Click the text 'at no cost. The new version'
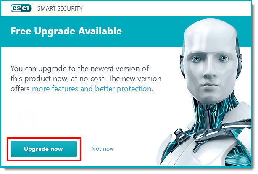Viewport: 258px width, 174px height. coord(116,79)
